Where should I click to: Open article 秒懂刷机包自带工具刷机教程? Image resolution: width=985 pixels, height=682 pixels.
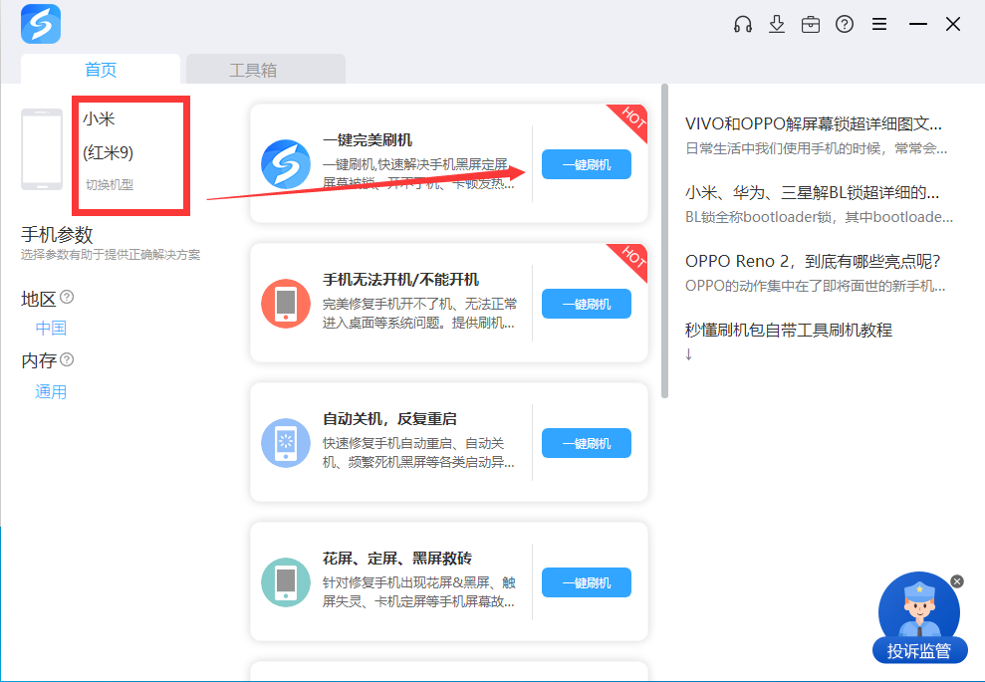coord(789,330)
